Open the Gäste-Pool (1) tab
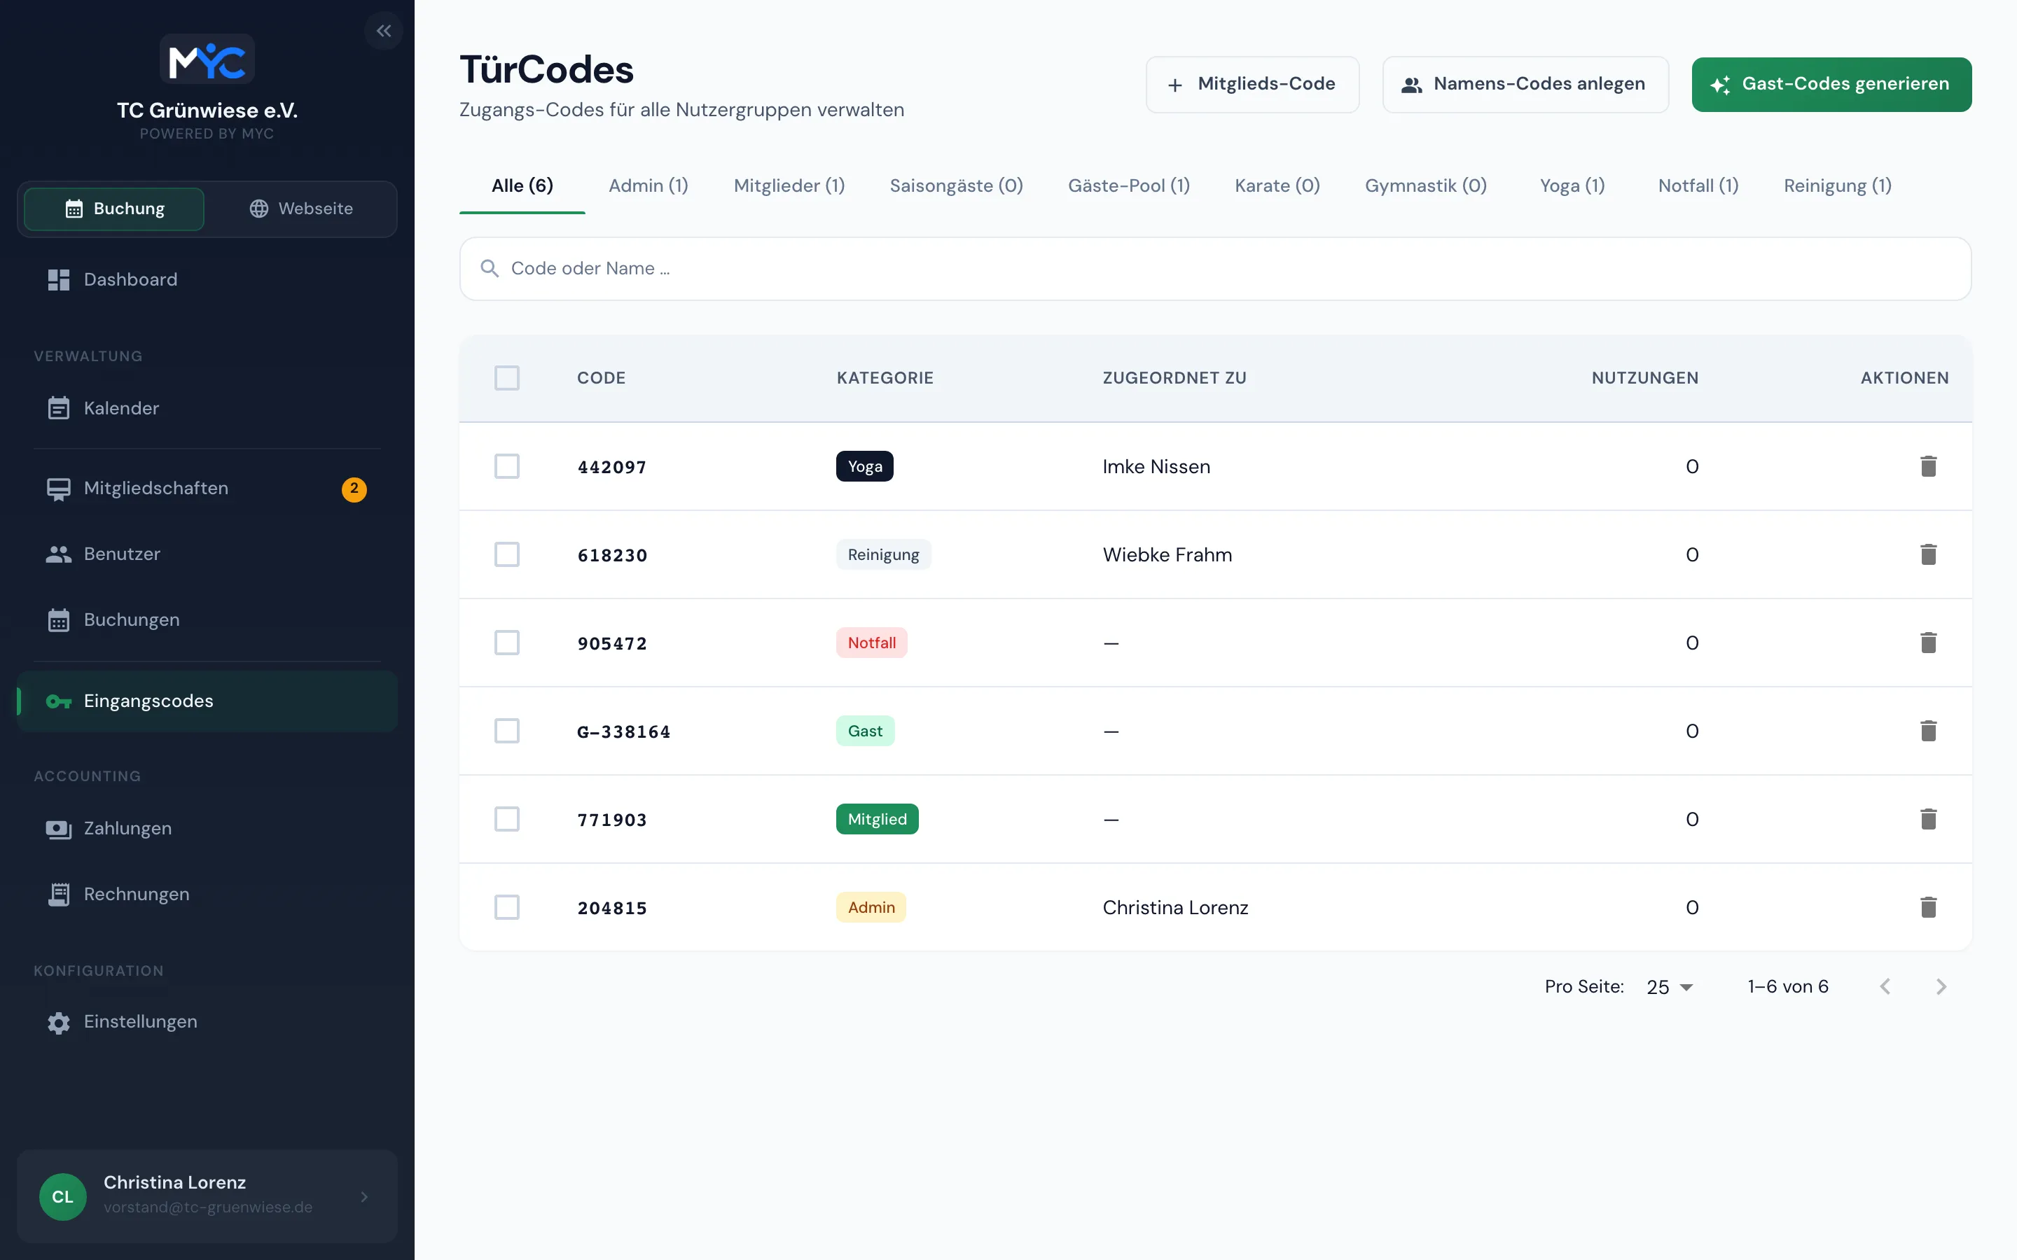The width and height of the screenshot is (2017, 1260). point(1128,185)
